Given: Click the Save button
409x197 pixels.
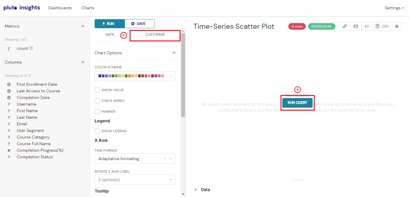Looking at the screenshot, I should (140, 24).
